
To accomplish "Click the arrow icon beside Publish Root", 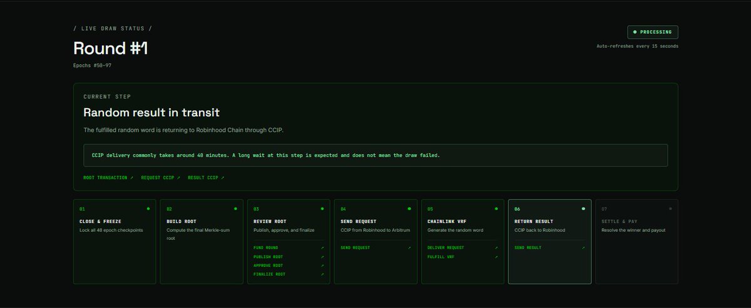I will pyautogui.click(x=322, y=257).
